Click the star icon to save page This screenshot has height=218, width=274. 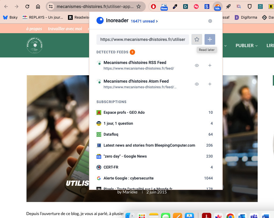(x=197, y=39)
